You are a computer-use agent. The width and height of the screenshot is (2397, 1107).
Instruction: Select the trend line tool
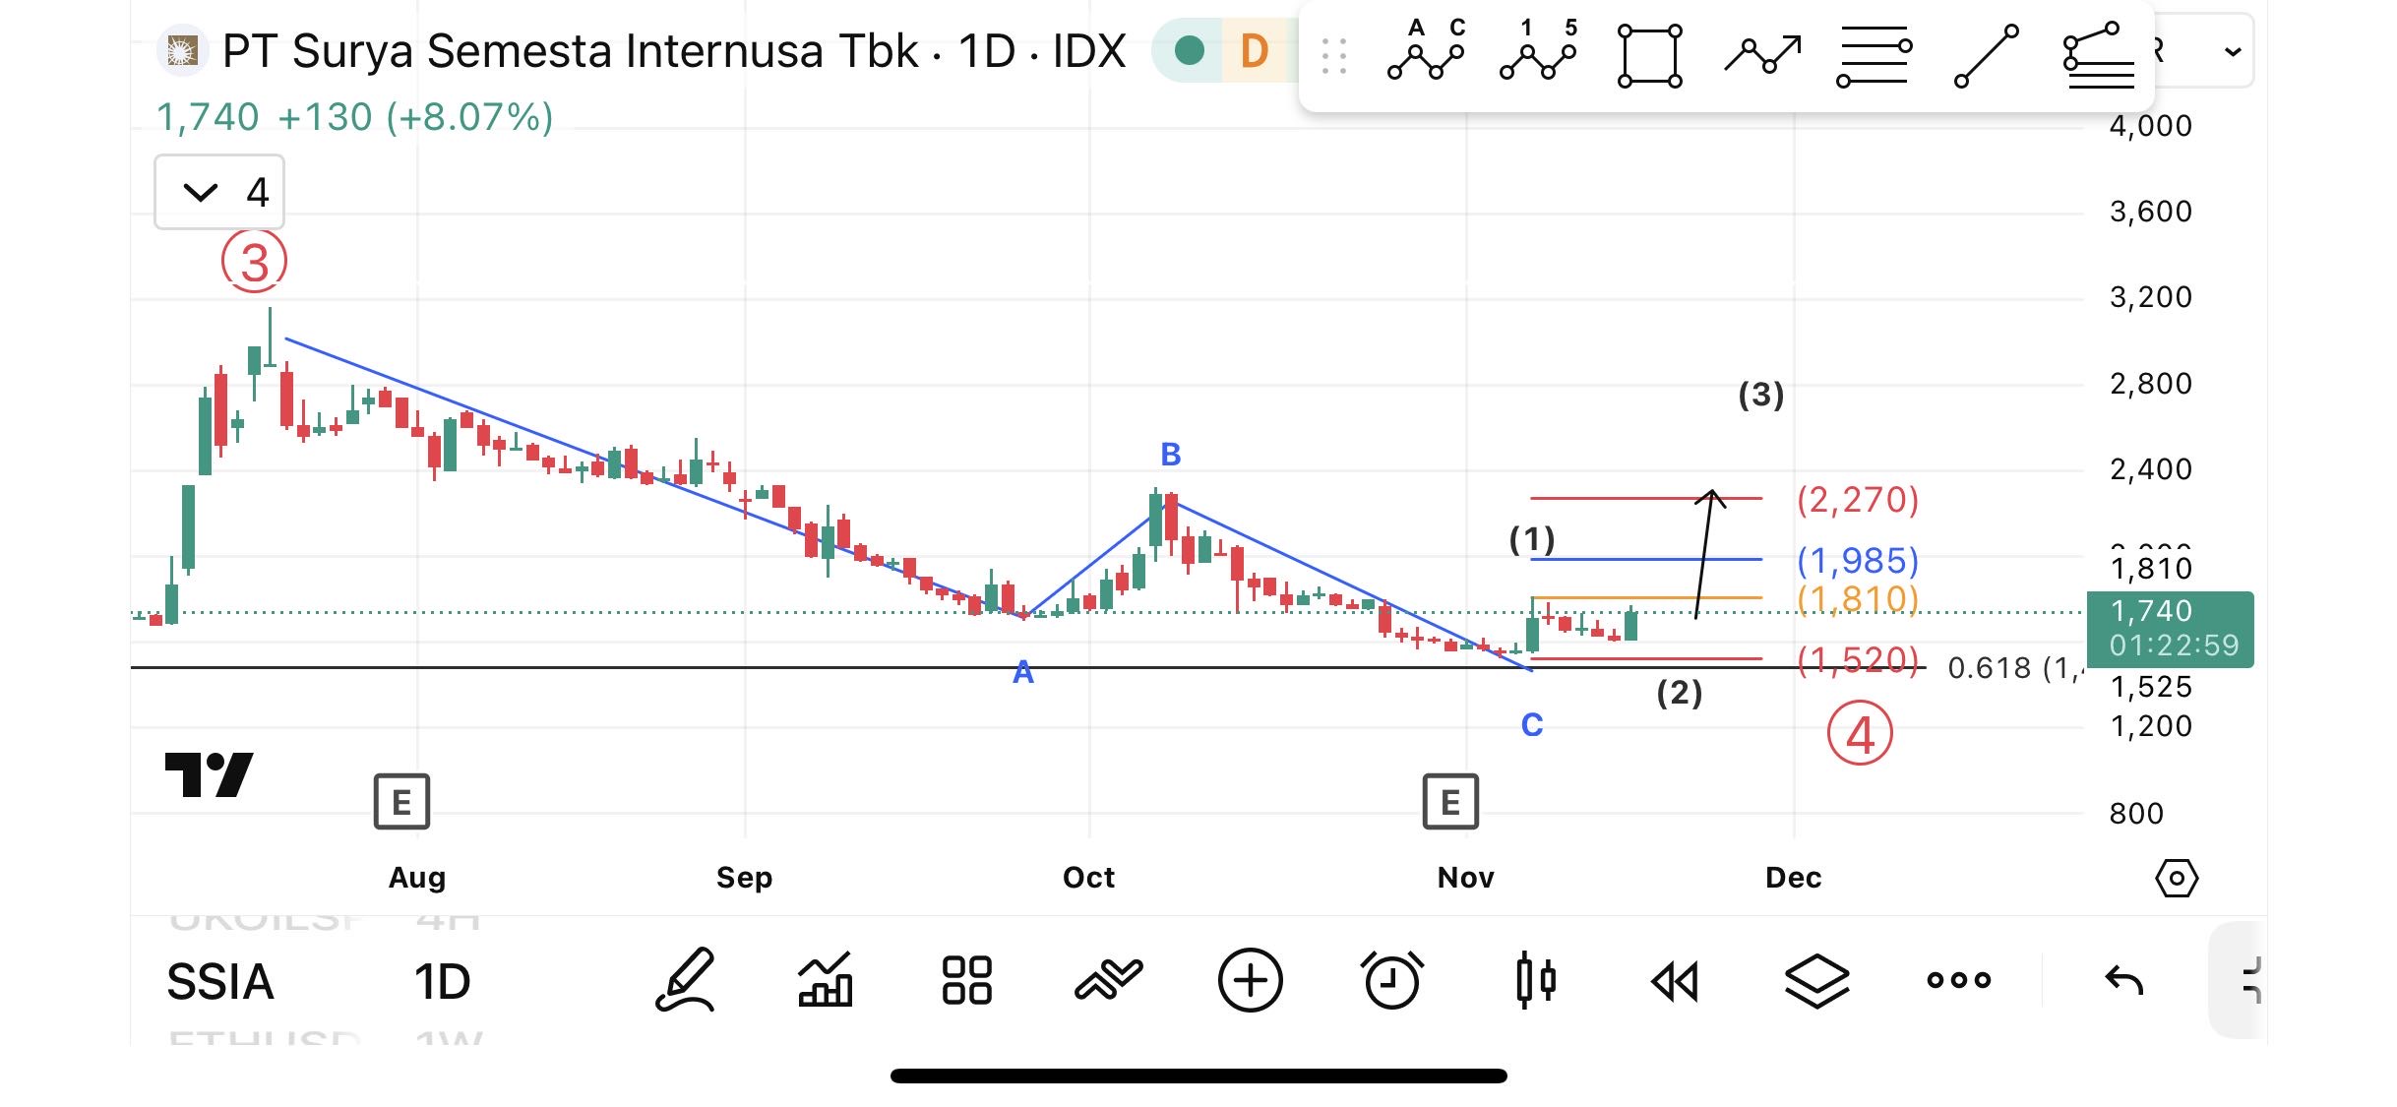[1986, 56]
